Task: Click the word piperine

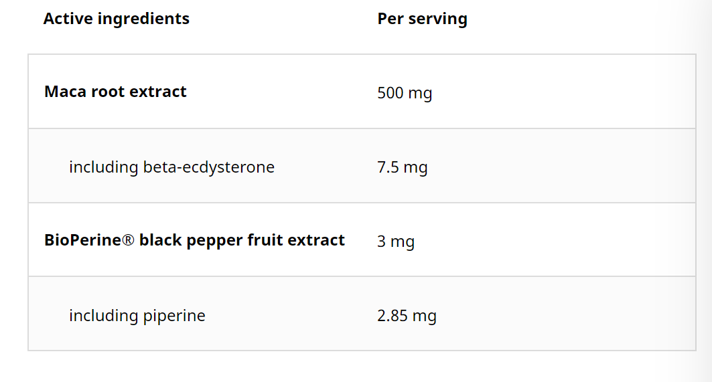Action: point(174,316)
